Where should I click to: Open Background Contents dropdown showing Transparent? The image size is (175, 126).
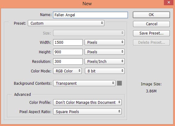click(84, 83)
